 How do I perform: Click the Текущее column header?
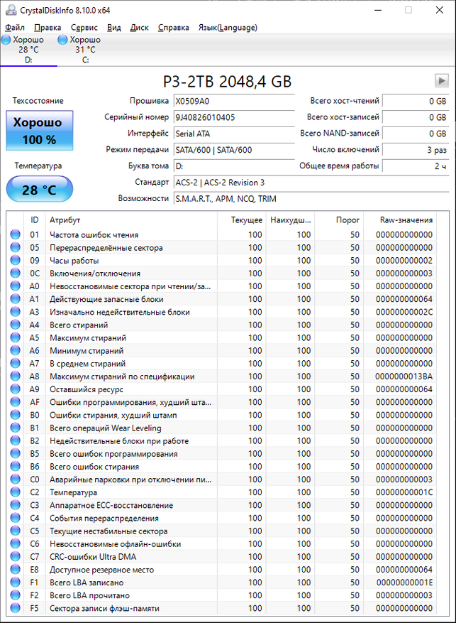click(x=242, y=220)
